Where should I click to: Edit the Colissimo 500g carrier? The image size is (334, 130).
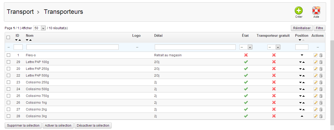[315, 89]
